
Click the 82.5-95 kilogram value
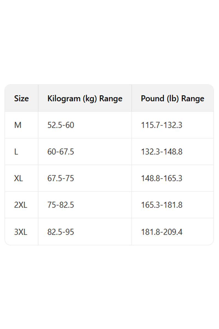pos(61,232)
